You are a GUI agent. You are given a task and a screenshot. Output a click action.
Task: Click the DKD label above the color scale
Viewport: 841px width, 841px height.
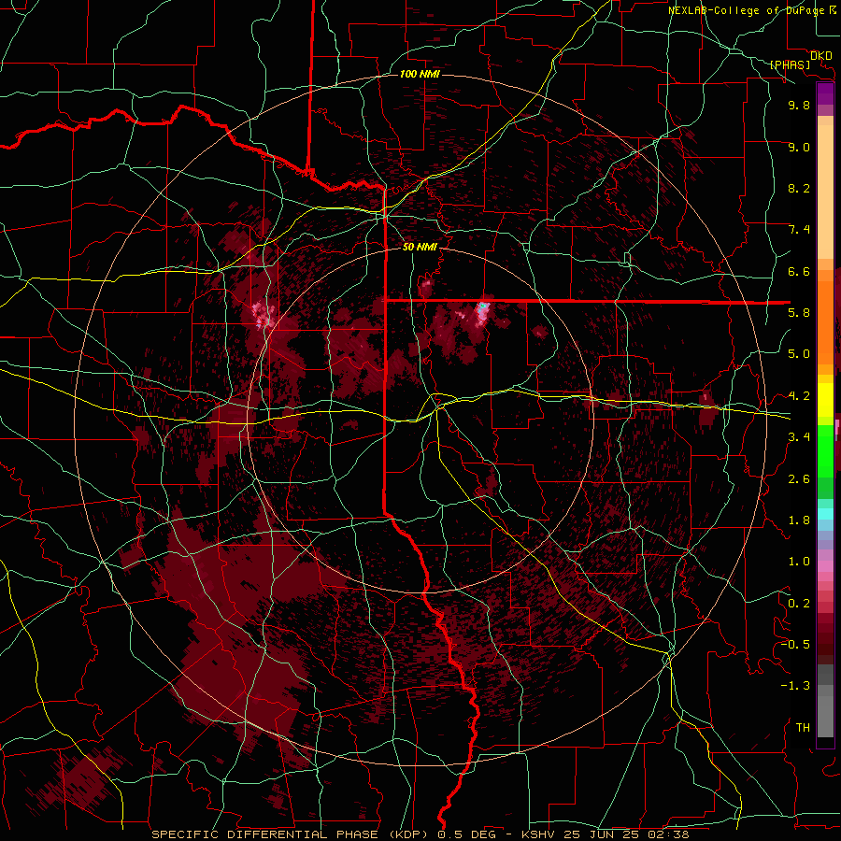(820, 56)
